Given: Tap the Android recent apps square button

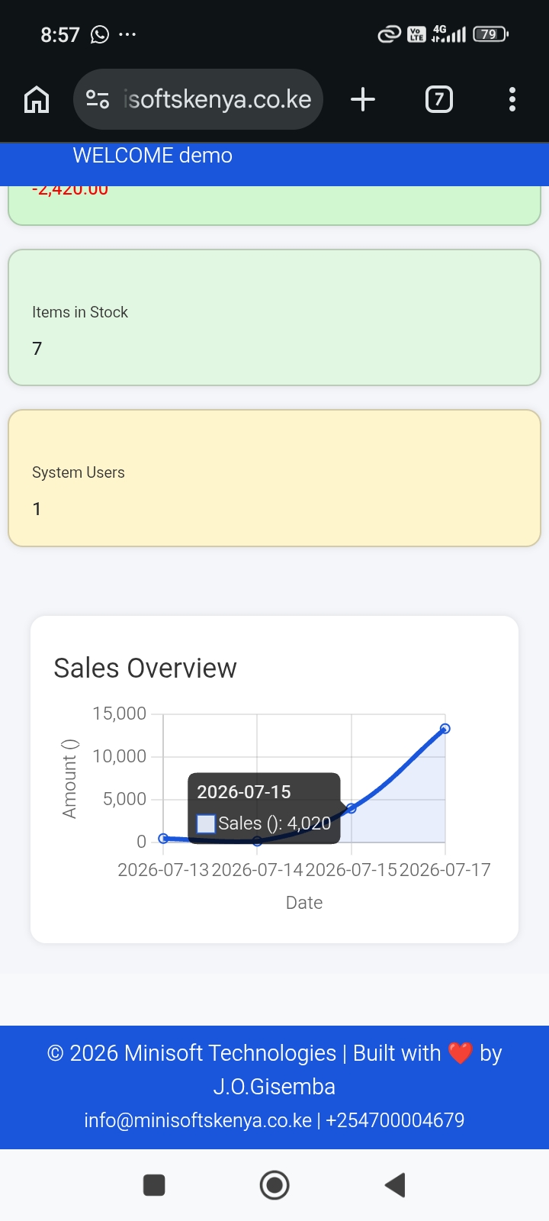Looking at the screenshot, I should click(154, 1185).
